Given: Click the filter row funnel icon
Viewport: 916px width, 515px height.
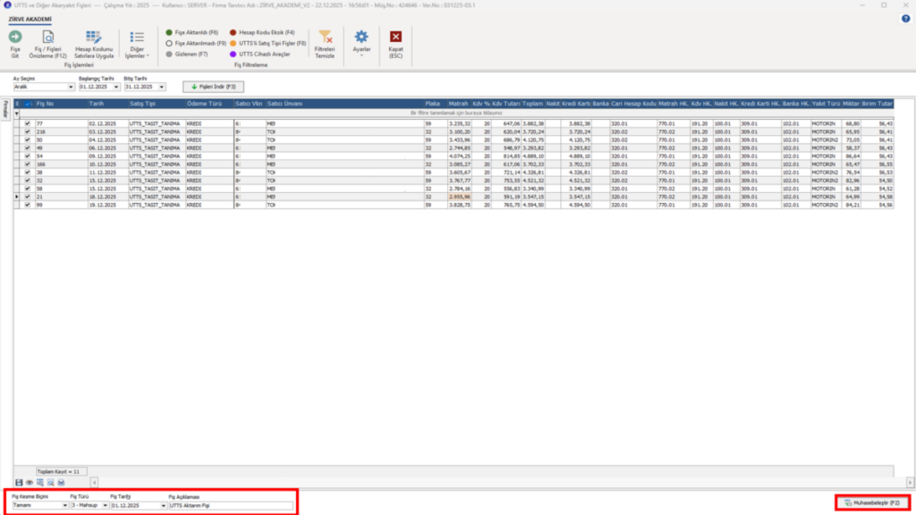Looking at the screenshot, I should tap(16, 114).
